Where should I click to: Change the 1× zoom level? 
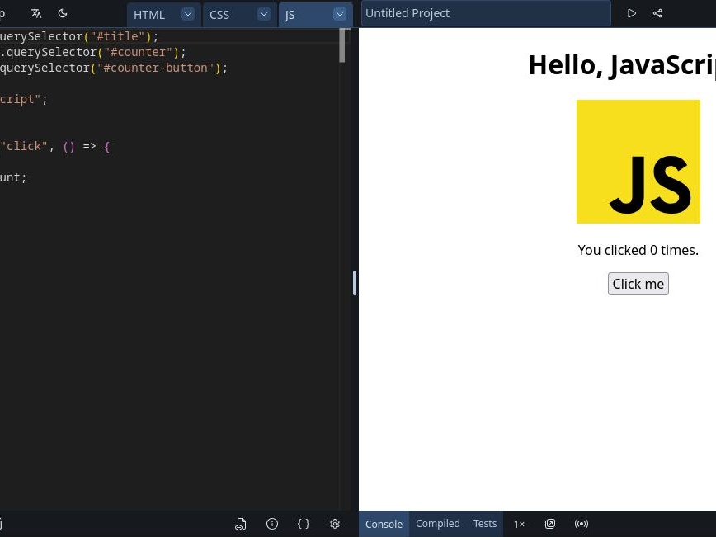click(x=519, y=524)
